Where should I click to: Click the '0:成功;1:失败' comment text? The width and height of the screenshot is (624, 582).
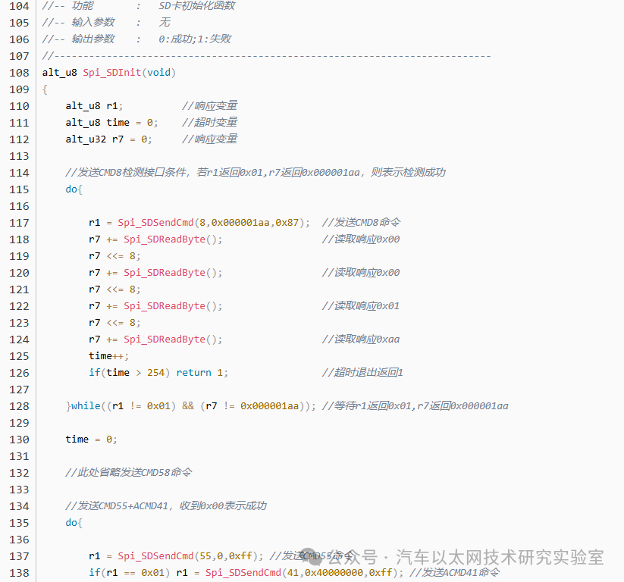pyautogui.click(x=195, y=39)
